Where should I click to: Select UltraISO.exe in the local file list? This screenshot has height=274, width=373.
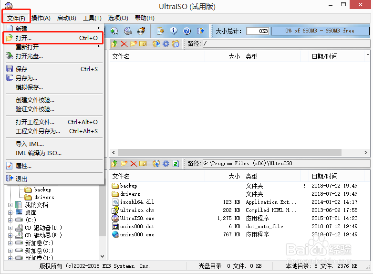click(133, 218)
